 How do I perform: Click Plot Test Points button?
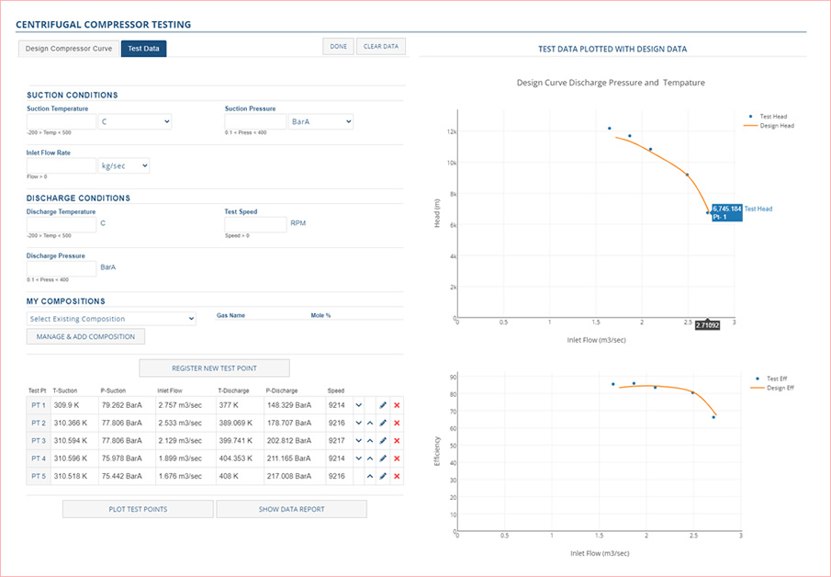point(138,509)
